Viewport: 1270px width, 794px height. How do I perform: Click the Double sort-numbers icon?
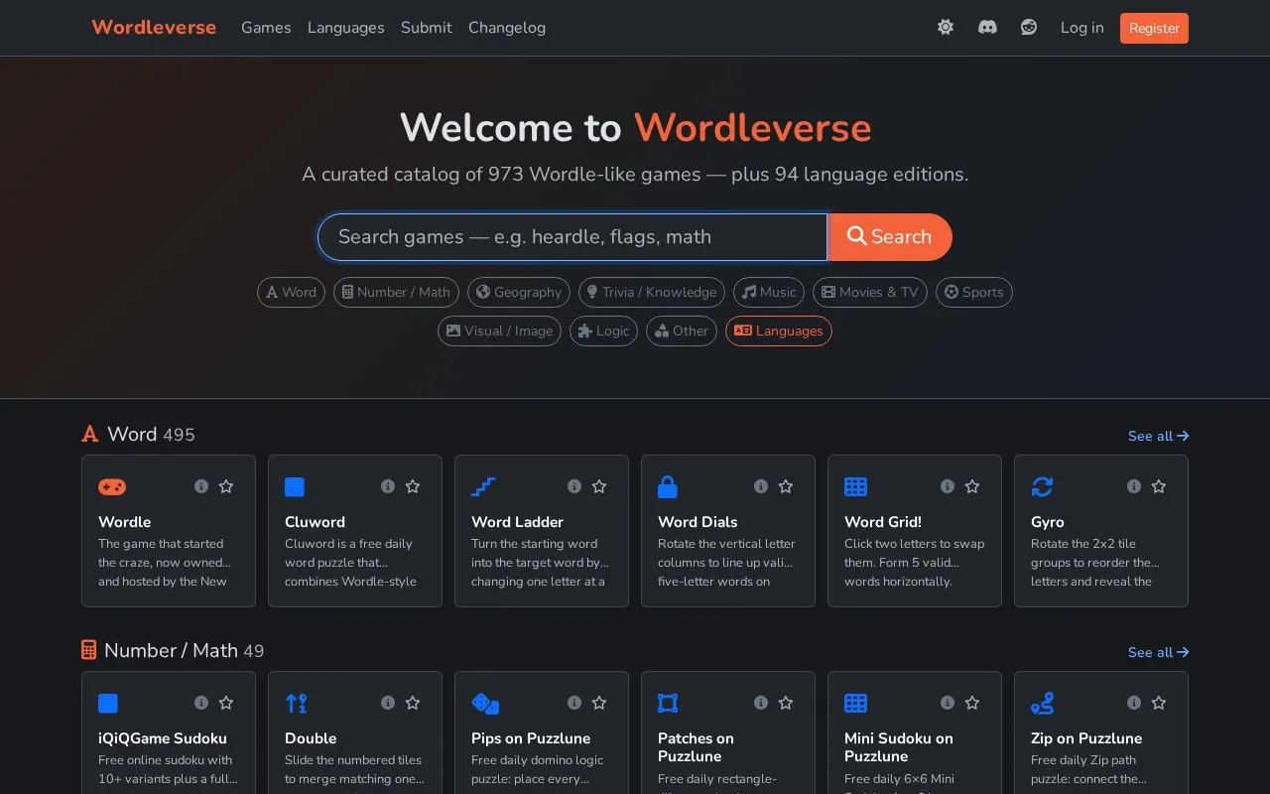296,703
